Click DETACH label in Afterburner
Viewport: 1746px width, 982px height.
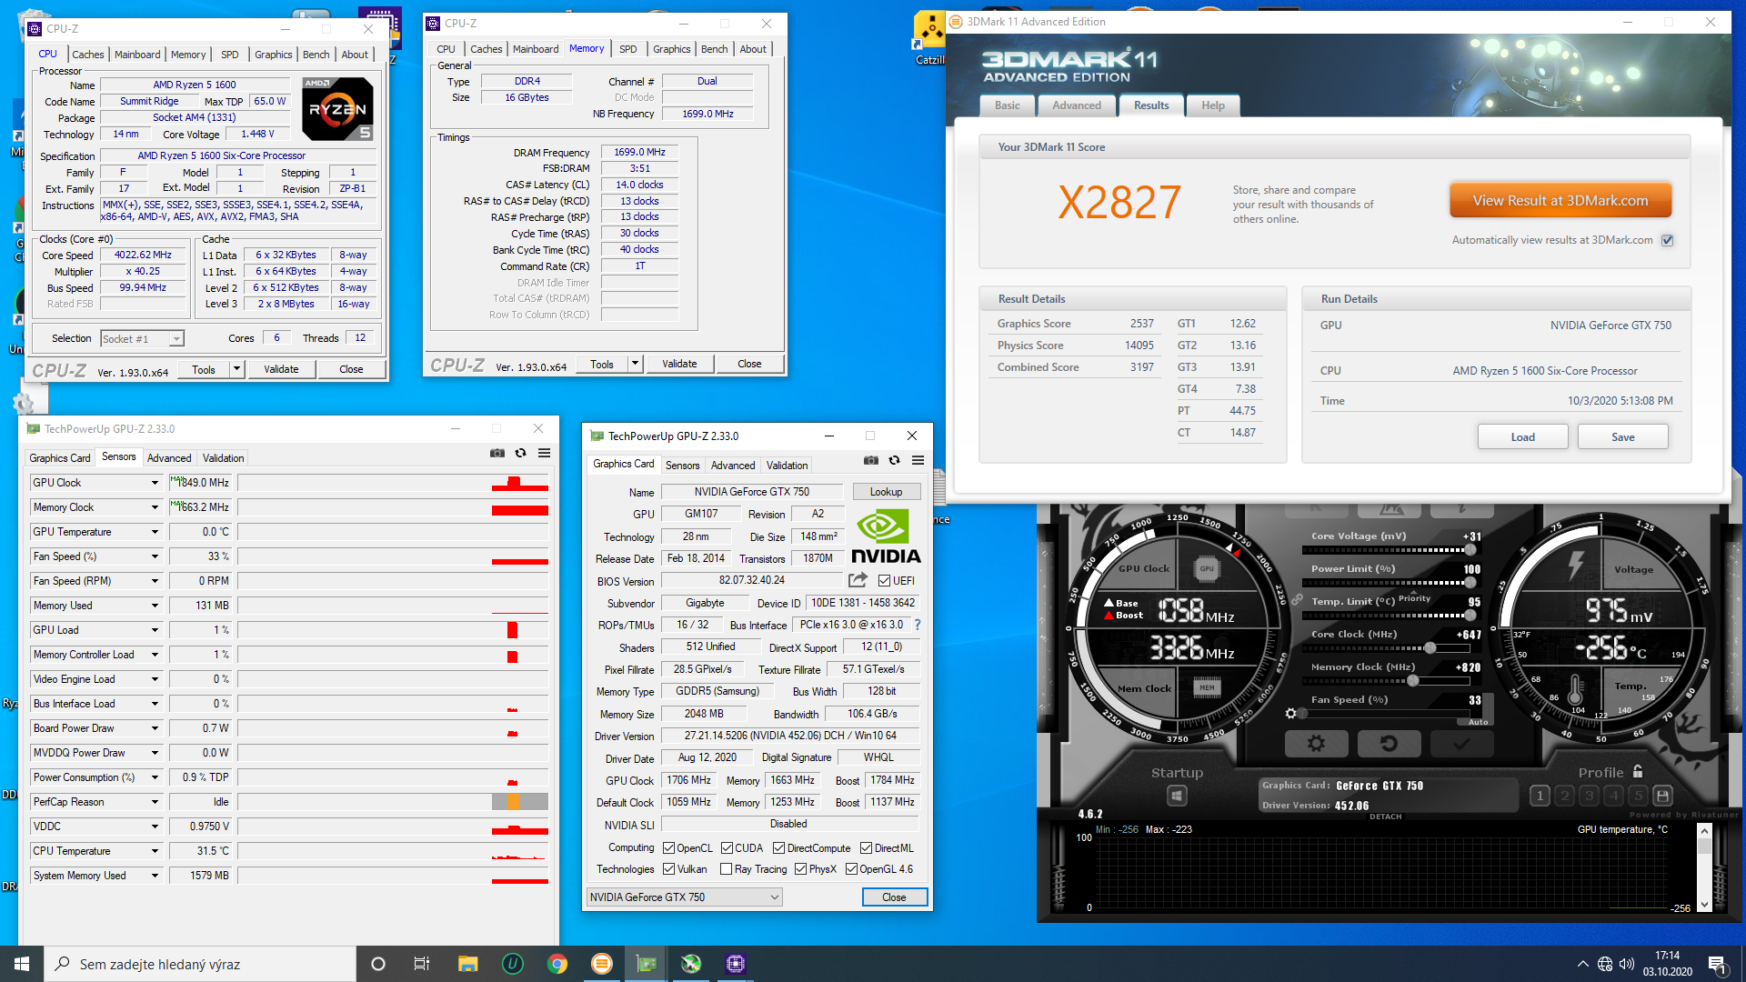tap(1386, 817)
